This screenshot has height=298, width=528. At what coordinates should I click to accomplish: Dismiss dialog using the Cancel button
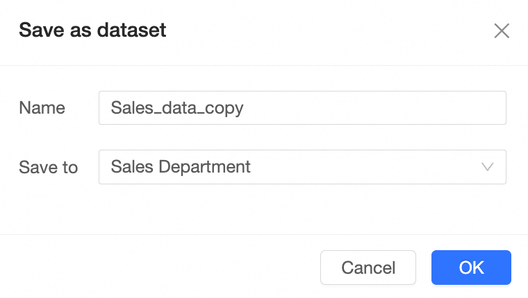[368, 268]
